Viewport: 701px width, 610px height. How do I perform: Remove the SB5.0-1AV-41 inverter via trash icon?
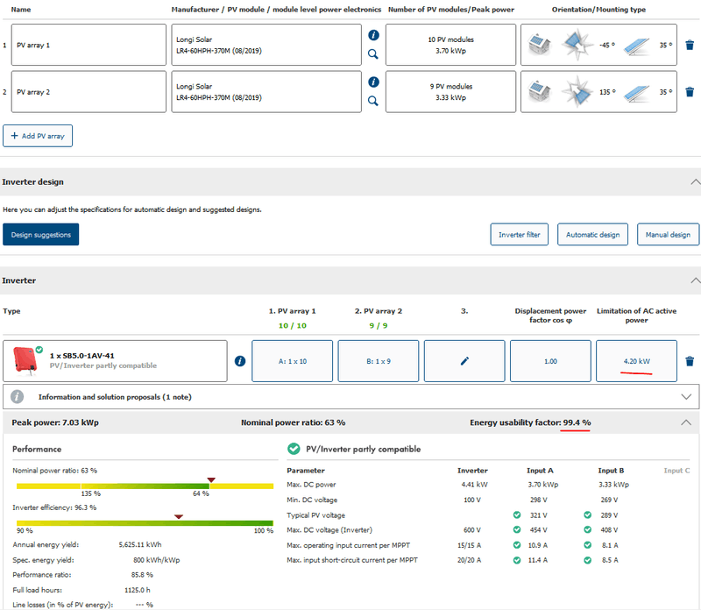coord(690,361)
